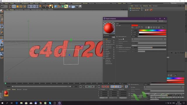Activate the Move tool
The height and width of the screenshot is (105, 187).
point(14,6)
